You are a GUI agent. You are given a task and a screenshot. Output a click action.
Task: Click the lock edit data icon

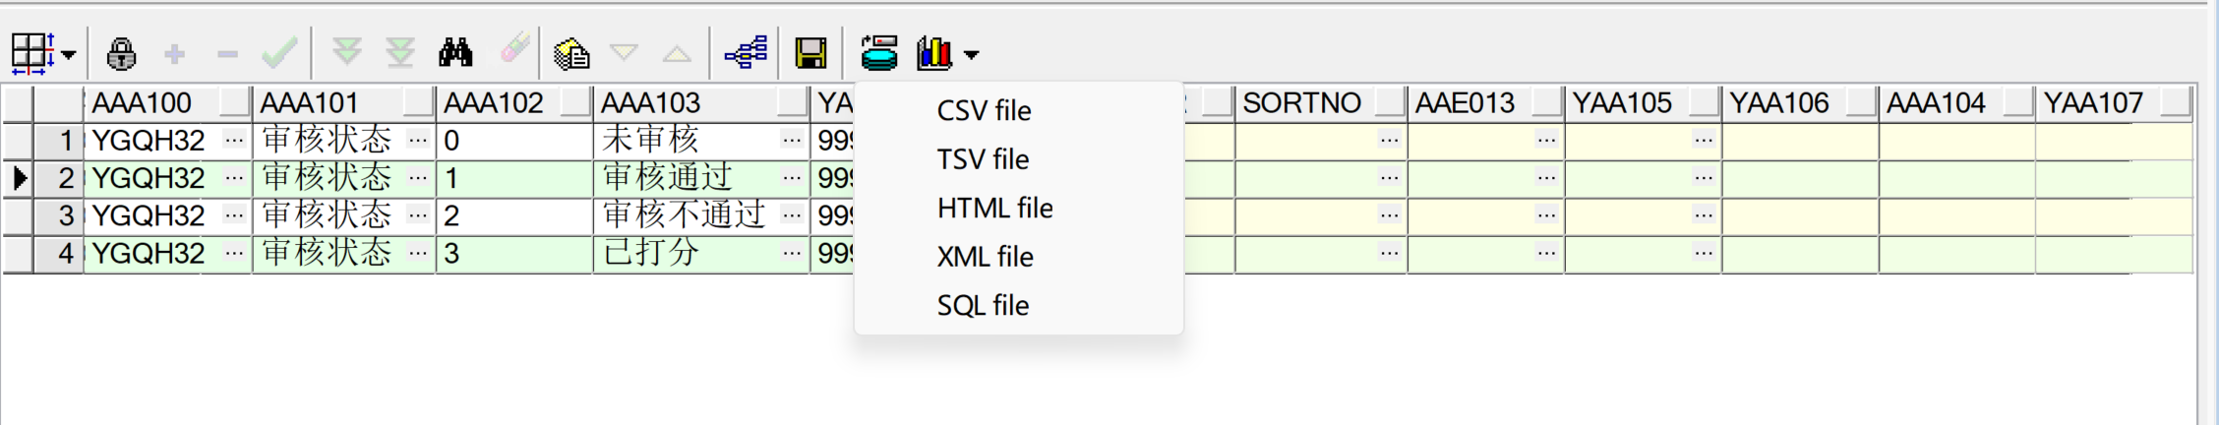click(x=121, y=53)
